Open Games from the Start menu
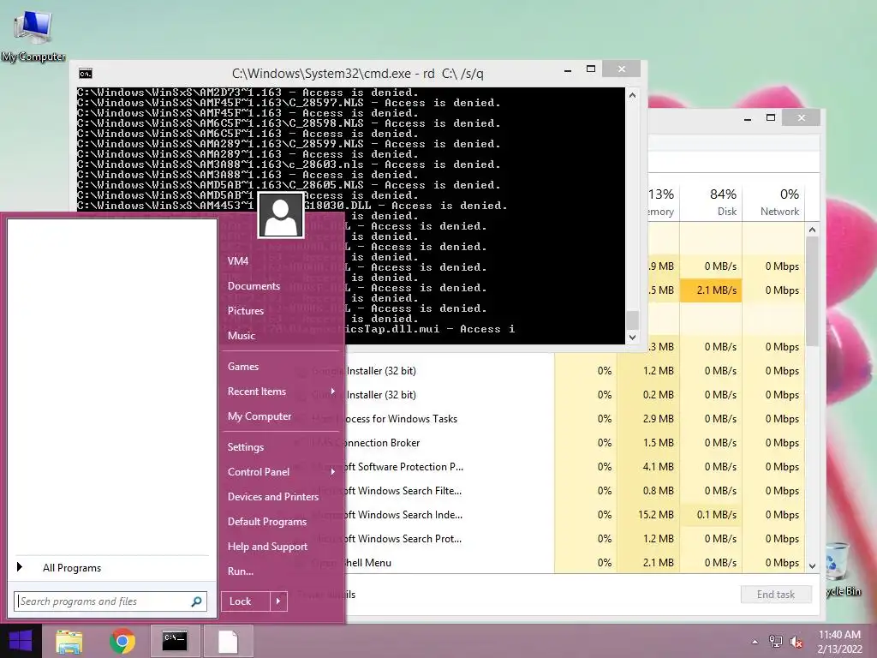877x658 pixels. click(x=243, y=367)
